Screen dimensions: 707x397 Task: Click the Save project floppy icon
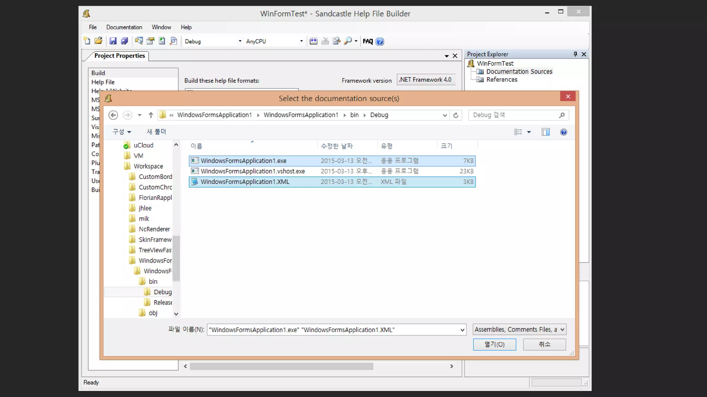(113, 41)
